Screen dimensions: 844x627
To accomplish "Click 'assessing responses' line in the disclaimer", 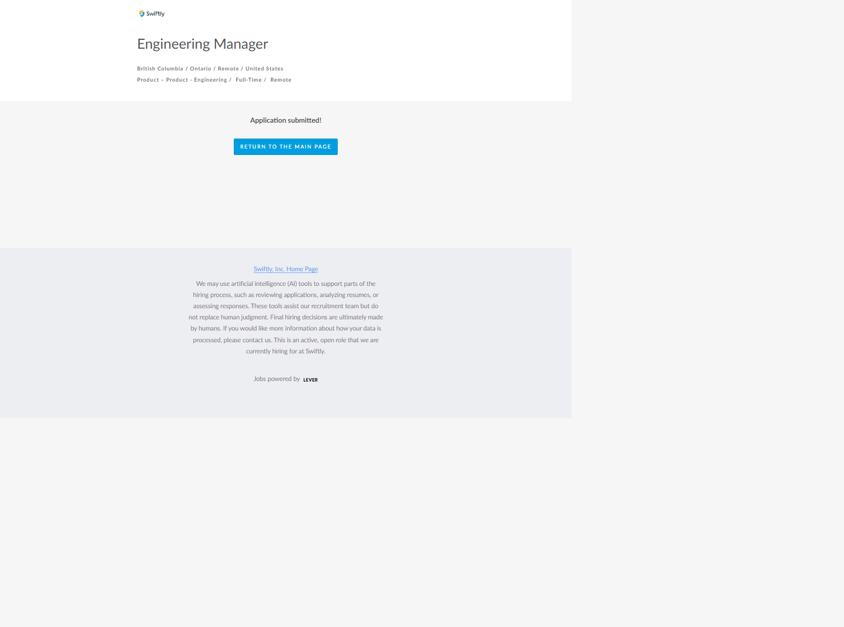I will pyautogui.click(x=221, y=306).
